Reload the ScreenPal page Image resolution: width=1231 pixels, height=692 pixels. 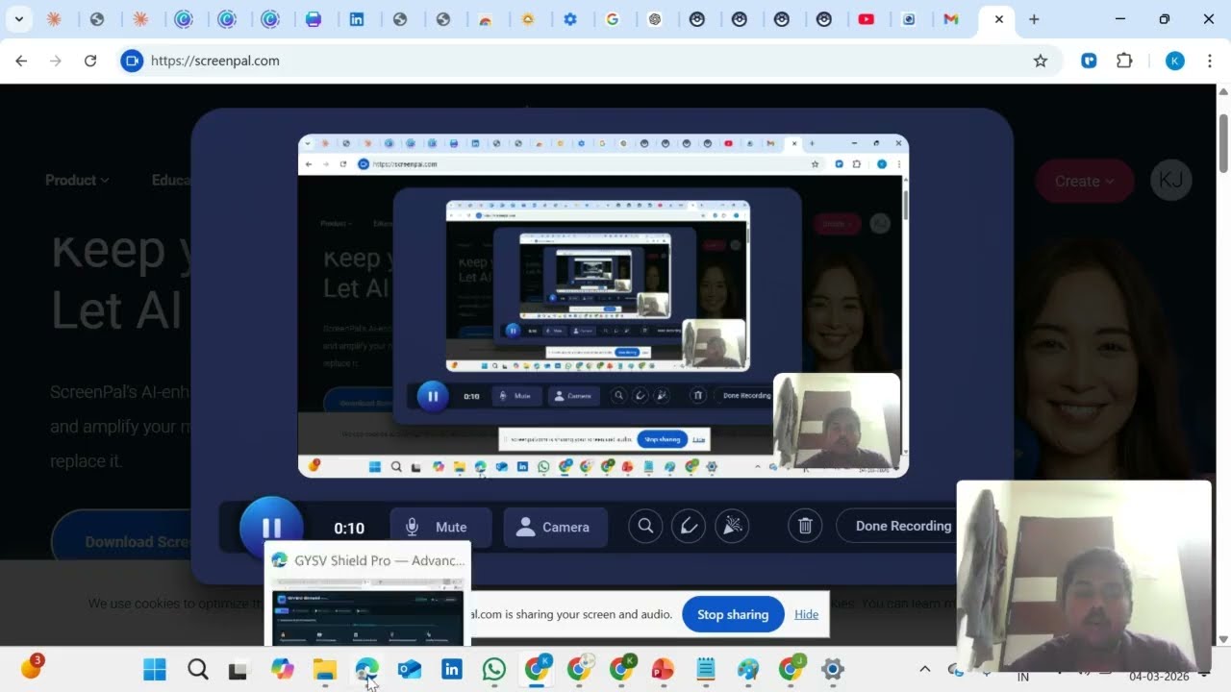(90, 61)
